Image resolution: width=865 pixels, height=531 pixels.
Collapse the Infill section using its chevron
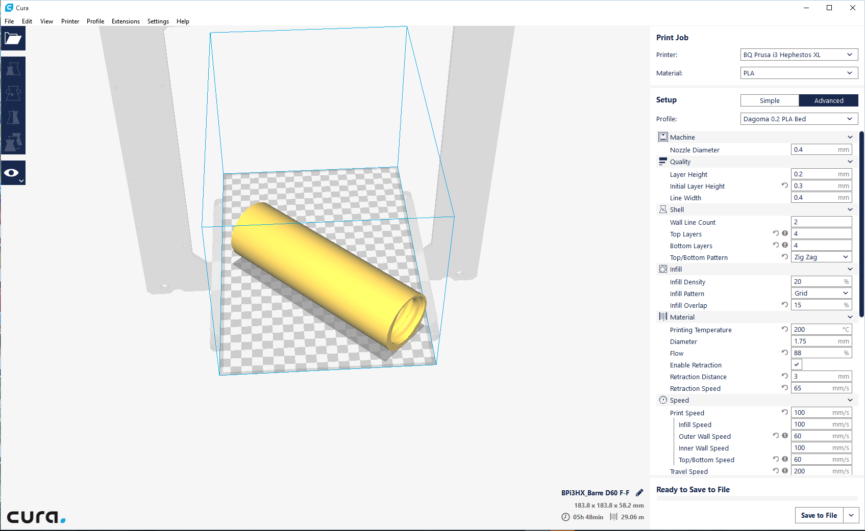850,270
